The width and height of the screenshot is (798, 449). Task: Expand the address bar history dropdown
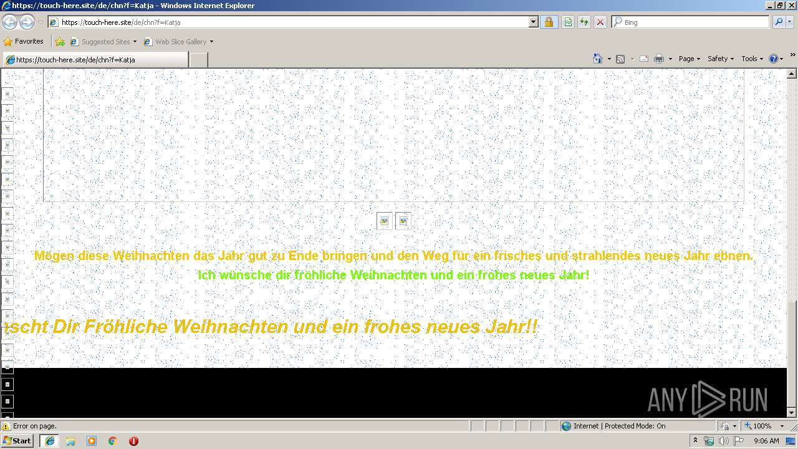(533, 22)
